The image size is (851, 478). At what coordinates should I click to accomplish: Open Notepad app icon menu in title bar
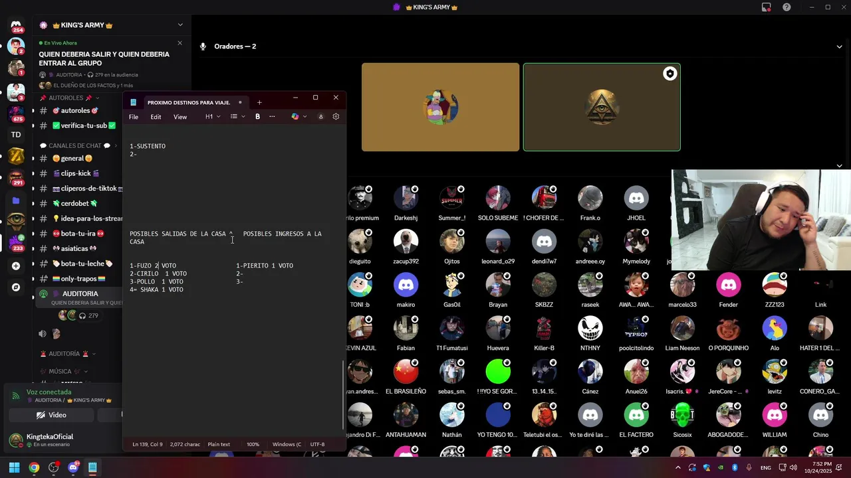point(133,102)
